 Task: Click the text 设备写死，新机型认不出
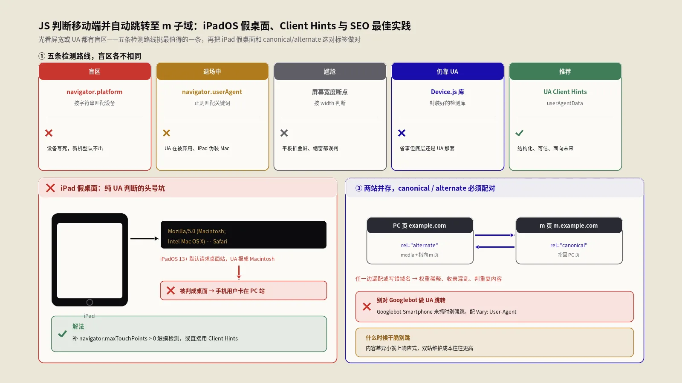(75, 149)
